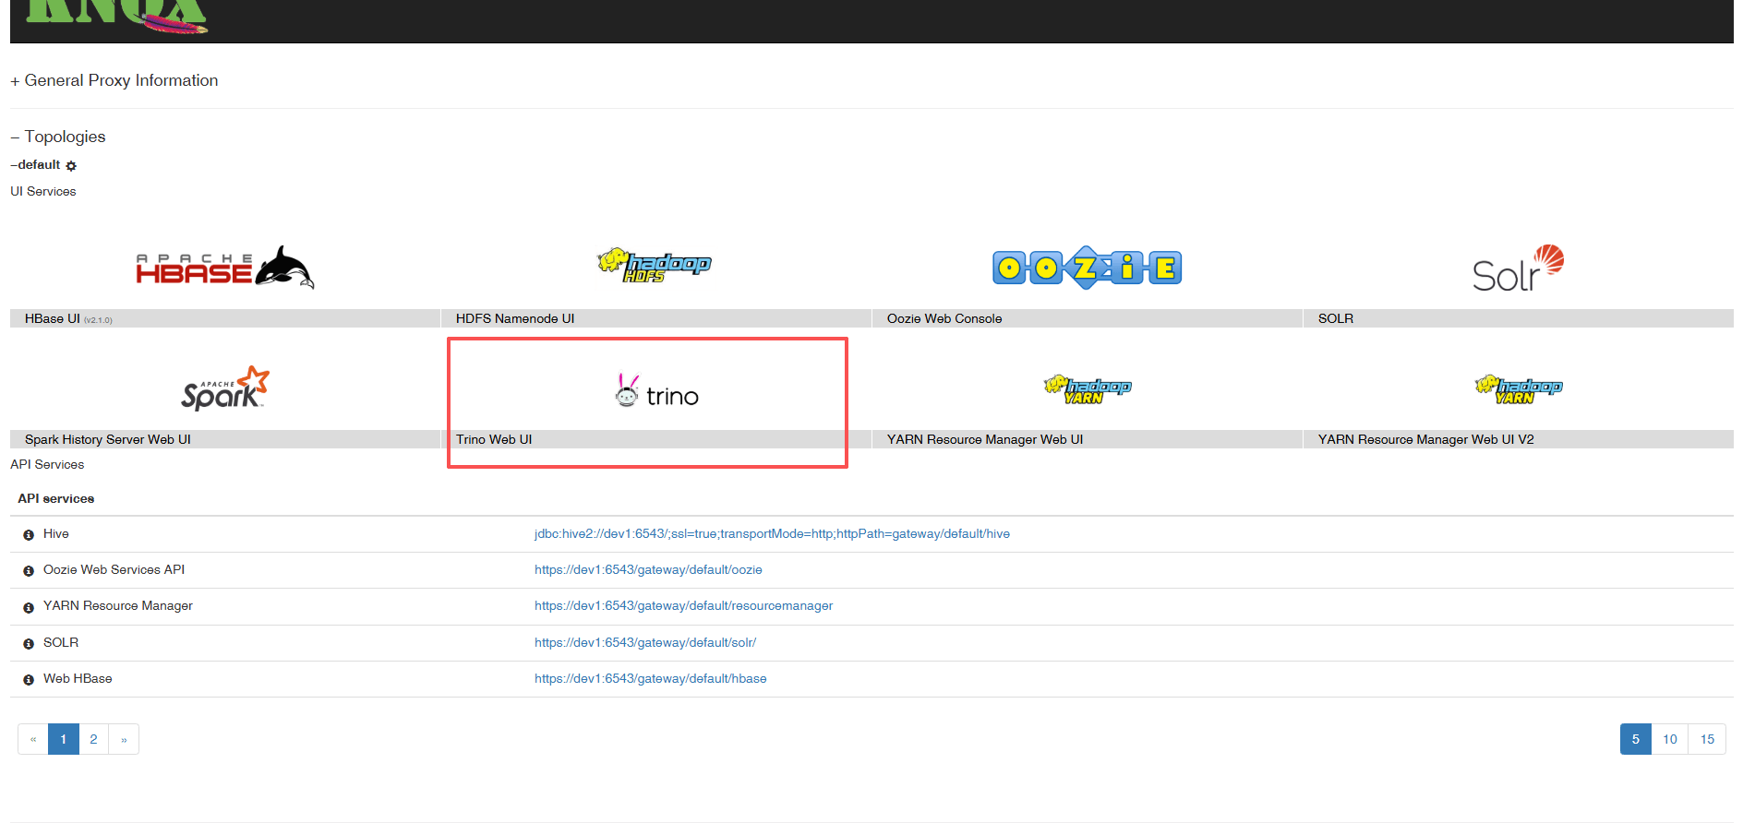1743x835 pixels.
Task: Click the Trino bunny logo
Action: 628,390
